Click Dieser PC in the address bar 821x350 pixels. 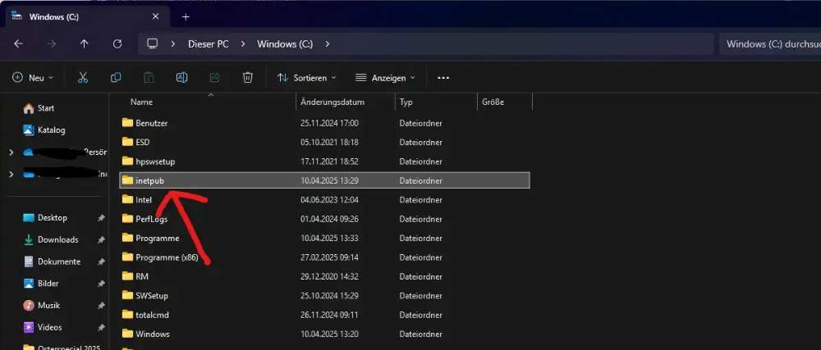pyautogui.click(x=209, y=44)
